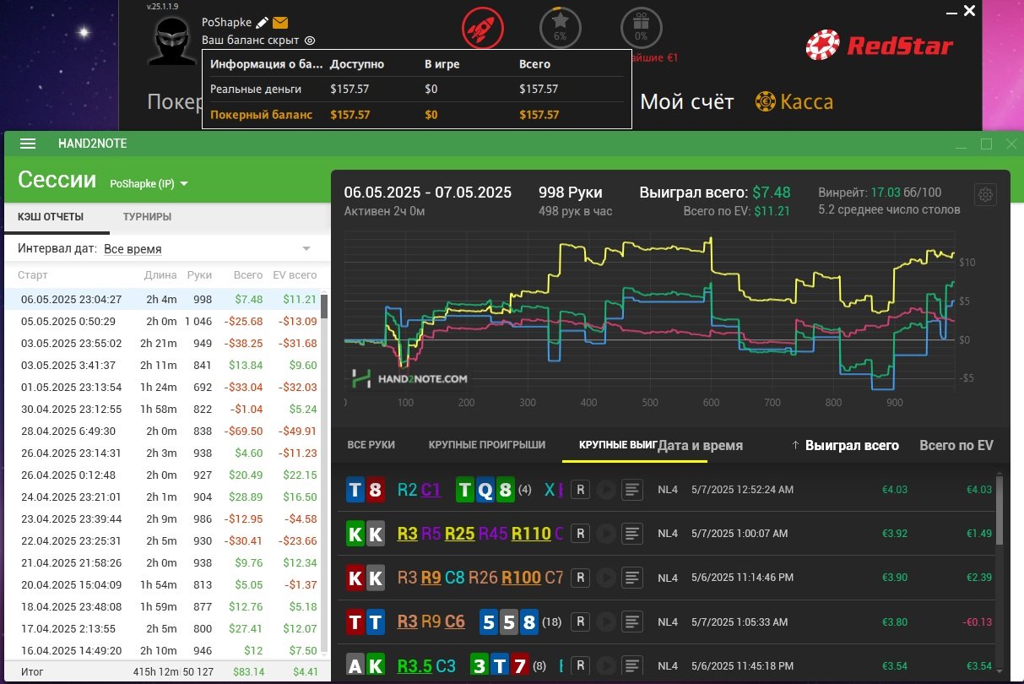Click the red rocket icon in RedStar

483,30
